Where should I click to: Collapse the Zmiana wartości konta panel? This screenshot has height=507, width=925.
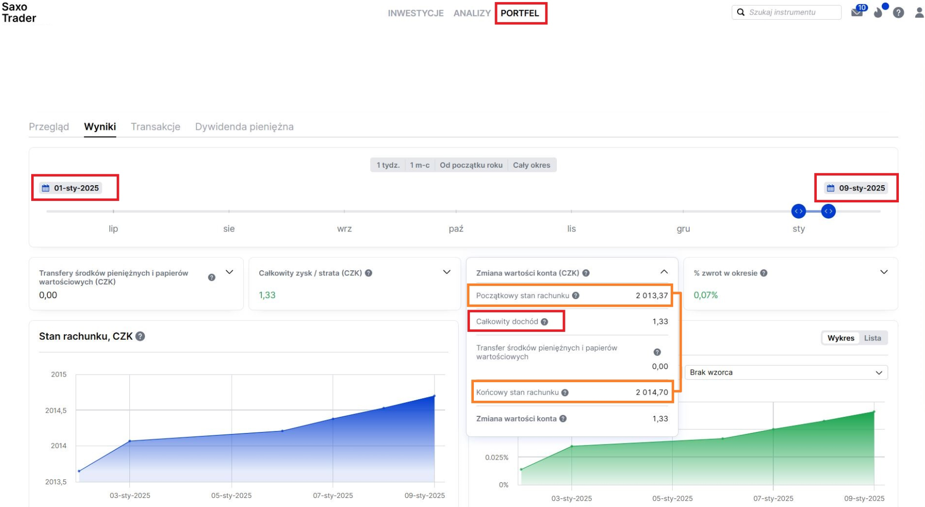pyautogui.click(x=664, y=272)
